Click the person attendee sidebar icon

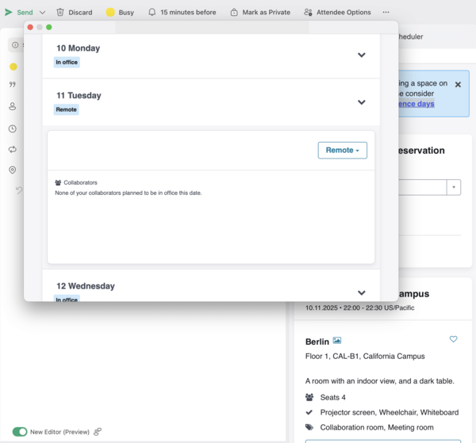click(x=13, y=106)
